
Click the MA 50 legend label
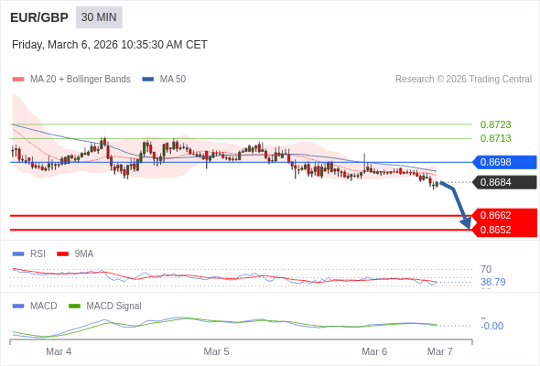click(173, 80)
